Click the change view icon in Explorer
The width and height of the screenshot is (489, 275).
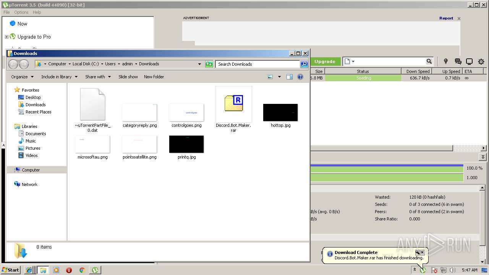[270, 77]
